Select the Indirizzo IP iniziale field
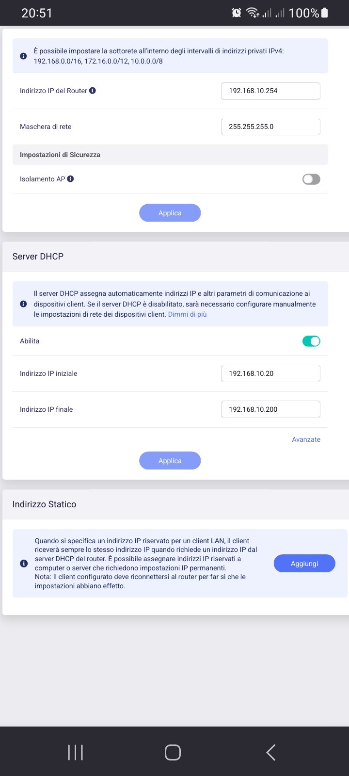Viewport: 349px width, 776px height. (270, 374)
